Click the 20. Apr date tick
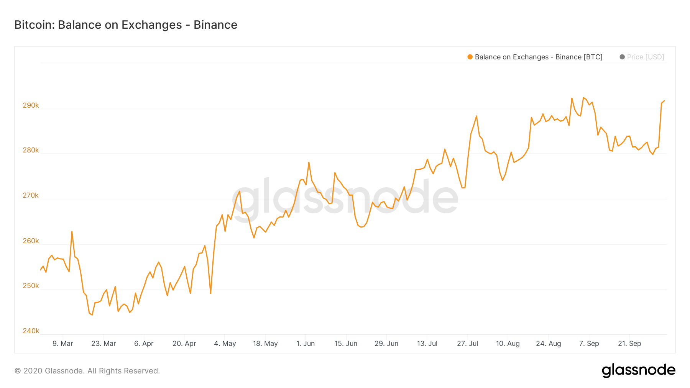This screenshot has height=388, width=690. pyautogui.click(x=184, y=344)
